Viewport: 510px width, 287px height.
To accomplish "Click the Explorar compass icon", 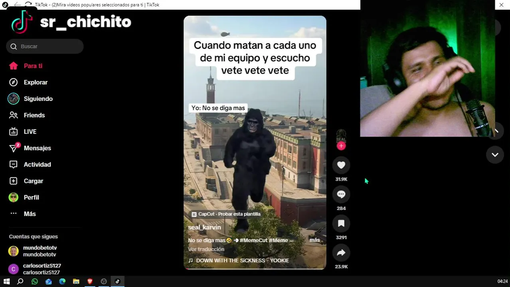I will point(14,82).
